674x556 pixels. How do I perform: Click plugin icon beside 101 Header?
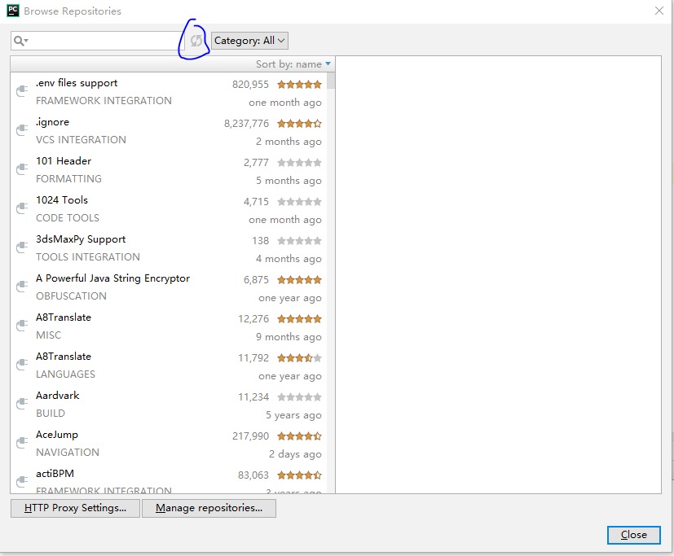pos(22,169)
